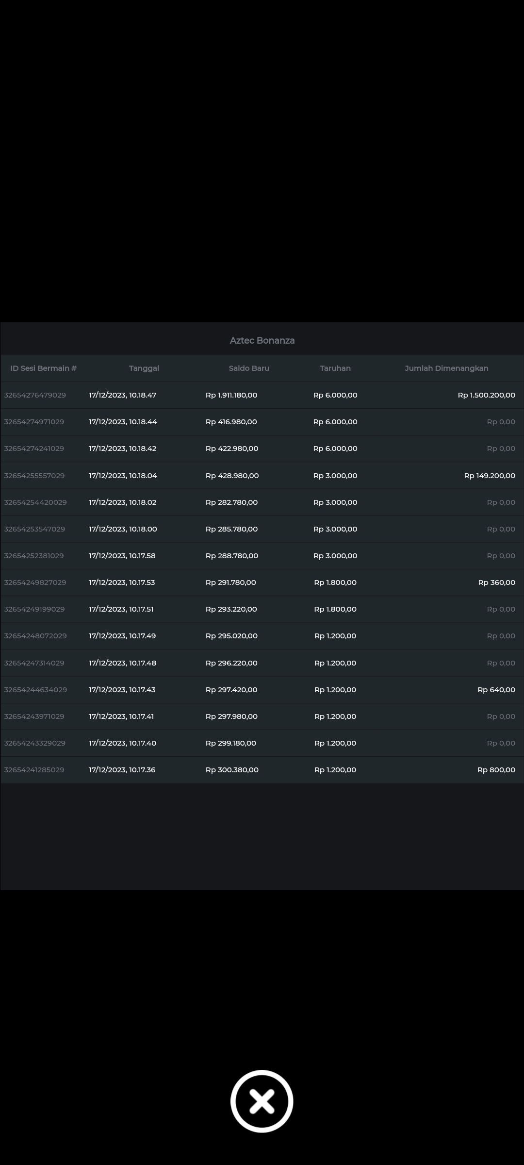Select the Rp 1.500.200,00 win amount
The width and height of the screenshot is (524, 1165).
pyautogui.click(x=486, y=395)
